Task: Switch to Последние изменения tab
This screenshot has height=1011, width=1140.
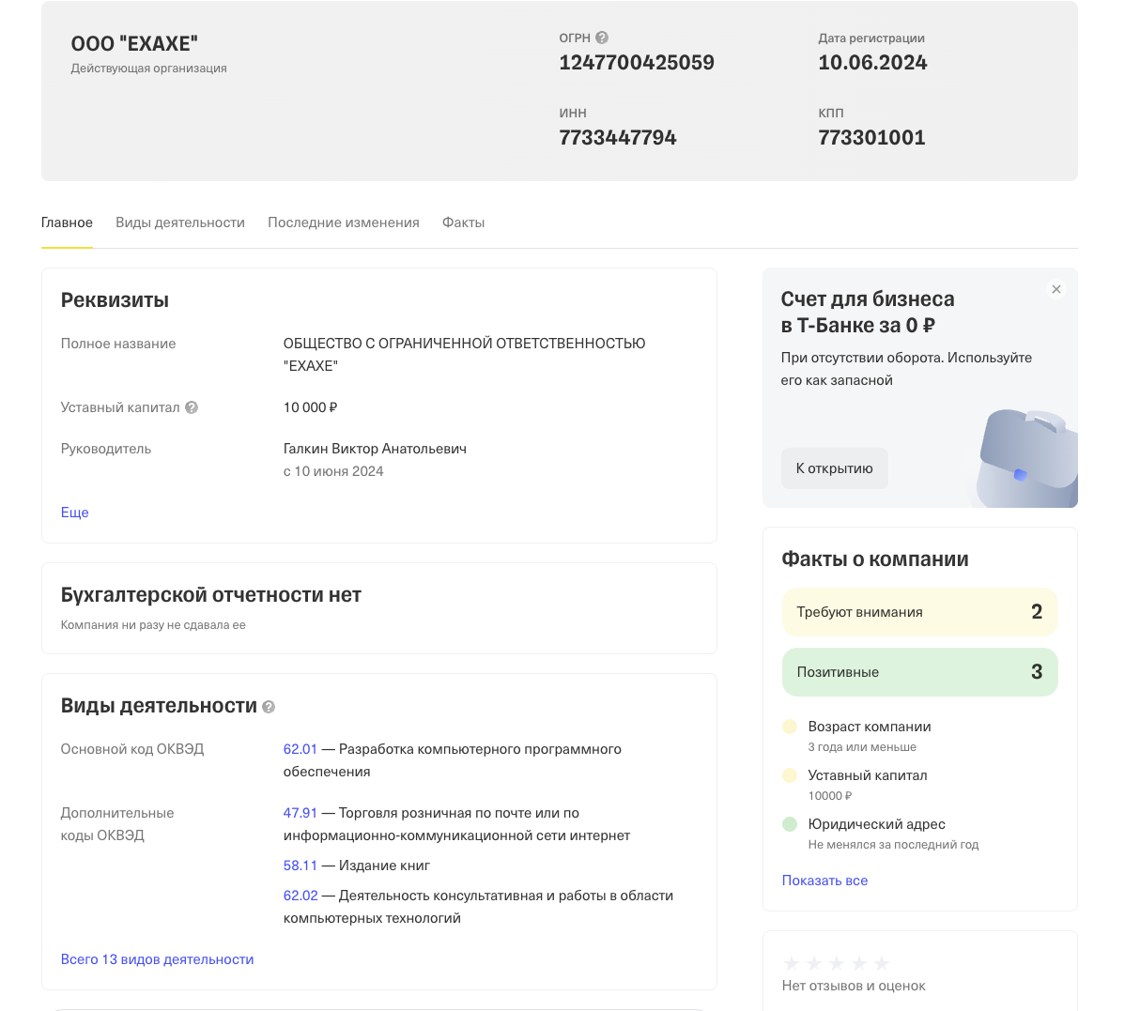Action: click(x=344, y=222)
